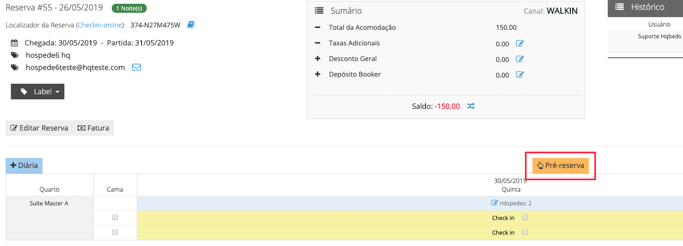Click the Histórico list icon
Screen dimensions: 683x246
tap(619, 7)
